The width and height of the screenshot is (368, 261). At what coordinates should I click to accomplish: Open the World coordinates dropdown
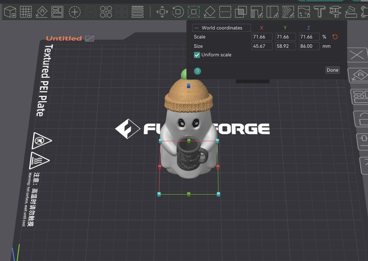click(x=222, y=28)
